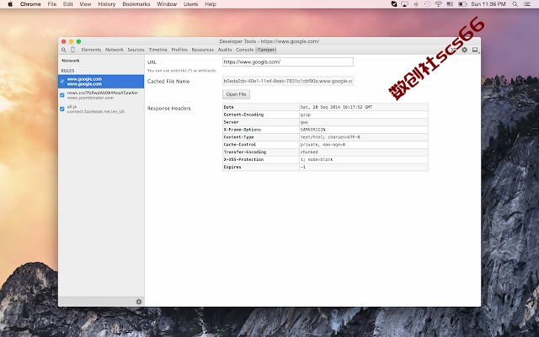Switch to the Network tab
This screenshot has width=539, height=337.
[115, 50]
